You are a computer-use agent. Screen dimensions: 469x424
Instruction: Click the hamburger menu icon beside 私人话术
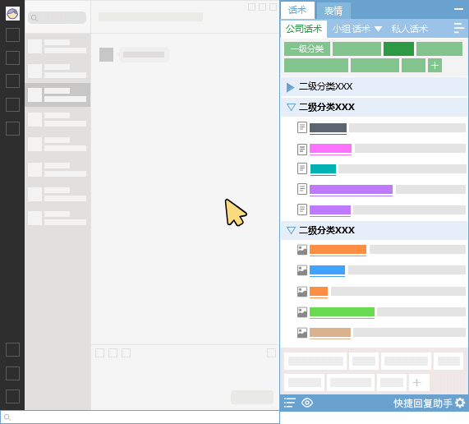click(458, 28)
